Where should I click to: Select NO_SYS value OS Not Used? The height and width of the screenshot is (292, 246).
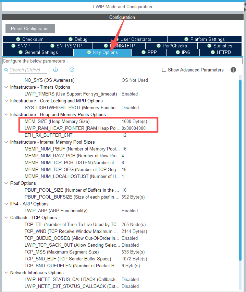[135, 80]
